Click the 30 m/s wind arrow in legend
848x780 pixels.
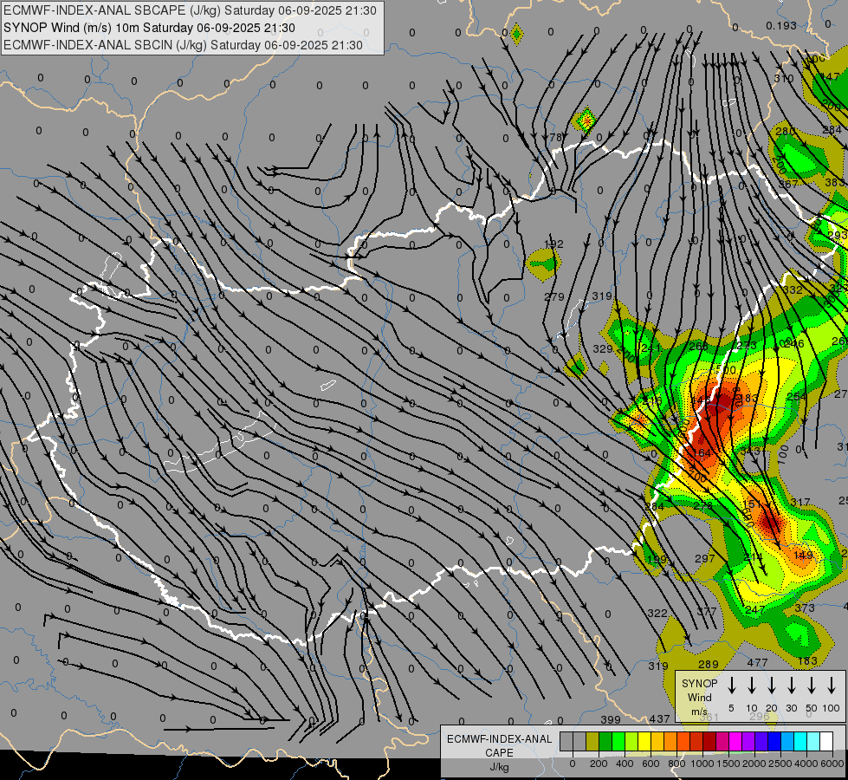[x=791, y=686]
